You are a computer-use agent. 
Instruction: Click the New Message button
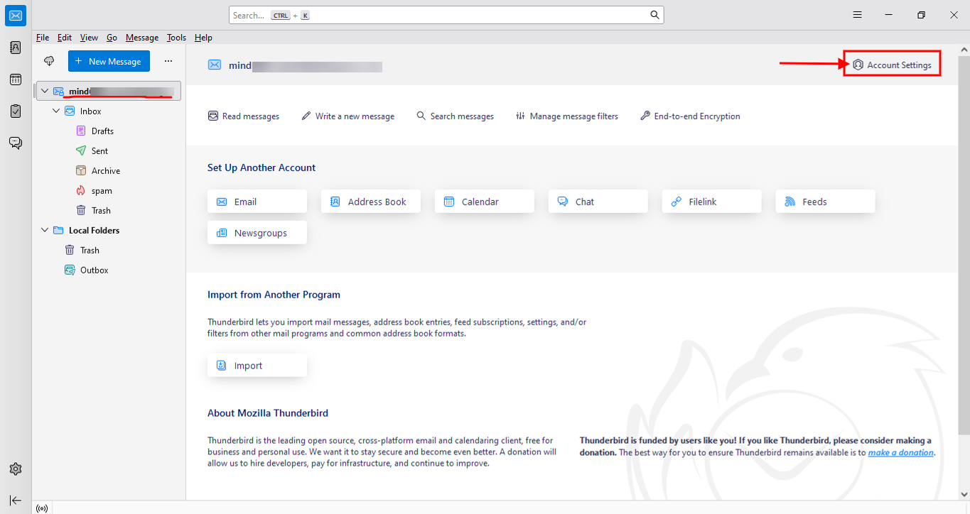tap(109, 61)
